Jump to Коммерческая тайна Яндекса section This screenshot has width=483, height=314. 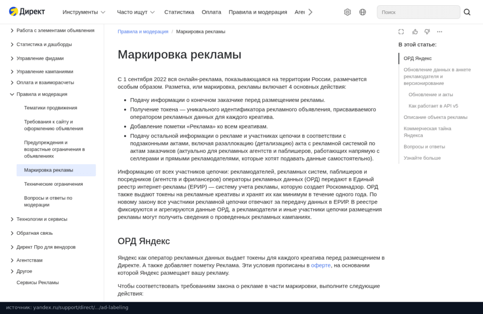[427, 132]
